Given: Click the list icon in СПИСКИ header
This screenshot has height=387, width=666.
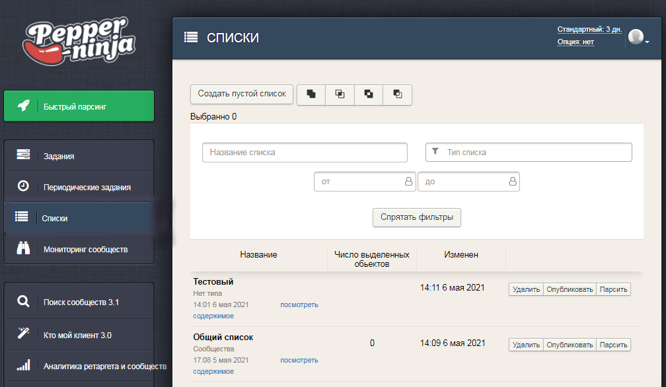Looking at the screenshot, I should pyautogui.click(x=191, y=38).
